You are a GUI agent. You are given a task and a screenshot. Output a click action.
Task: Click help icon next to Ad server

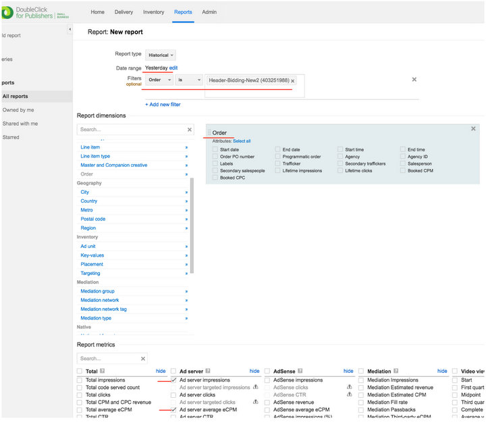(207, 371)
